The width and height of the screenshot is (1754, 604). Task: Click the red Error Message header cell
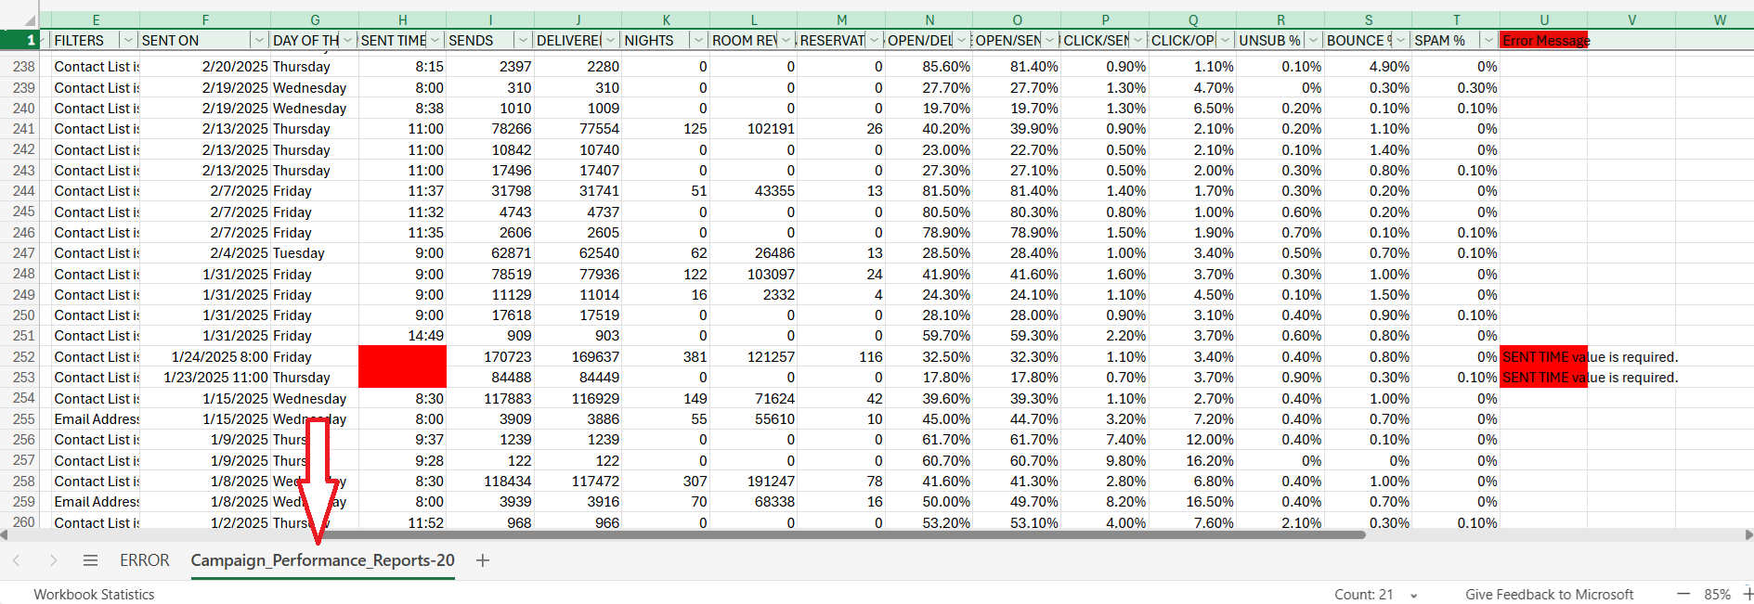click(1543, 40)
